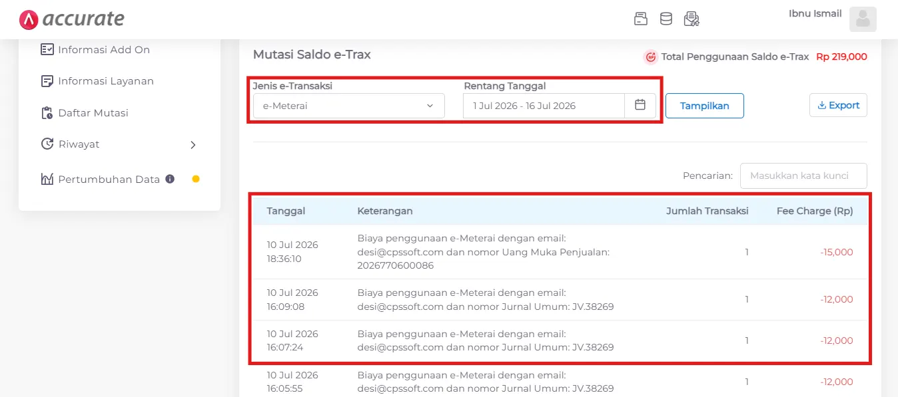This screenshot has width=898, height=397.
Task: Open the Ibnu Ismail account menu
Action: (x=815, y=13)
